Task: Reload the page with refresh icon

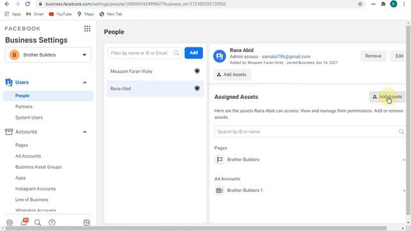Action: pyautogui.click(x=28, y=4)
